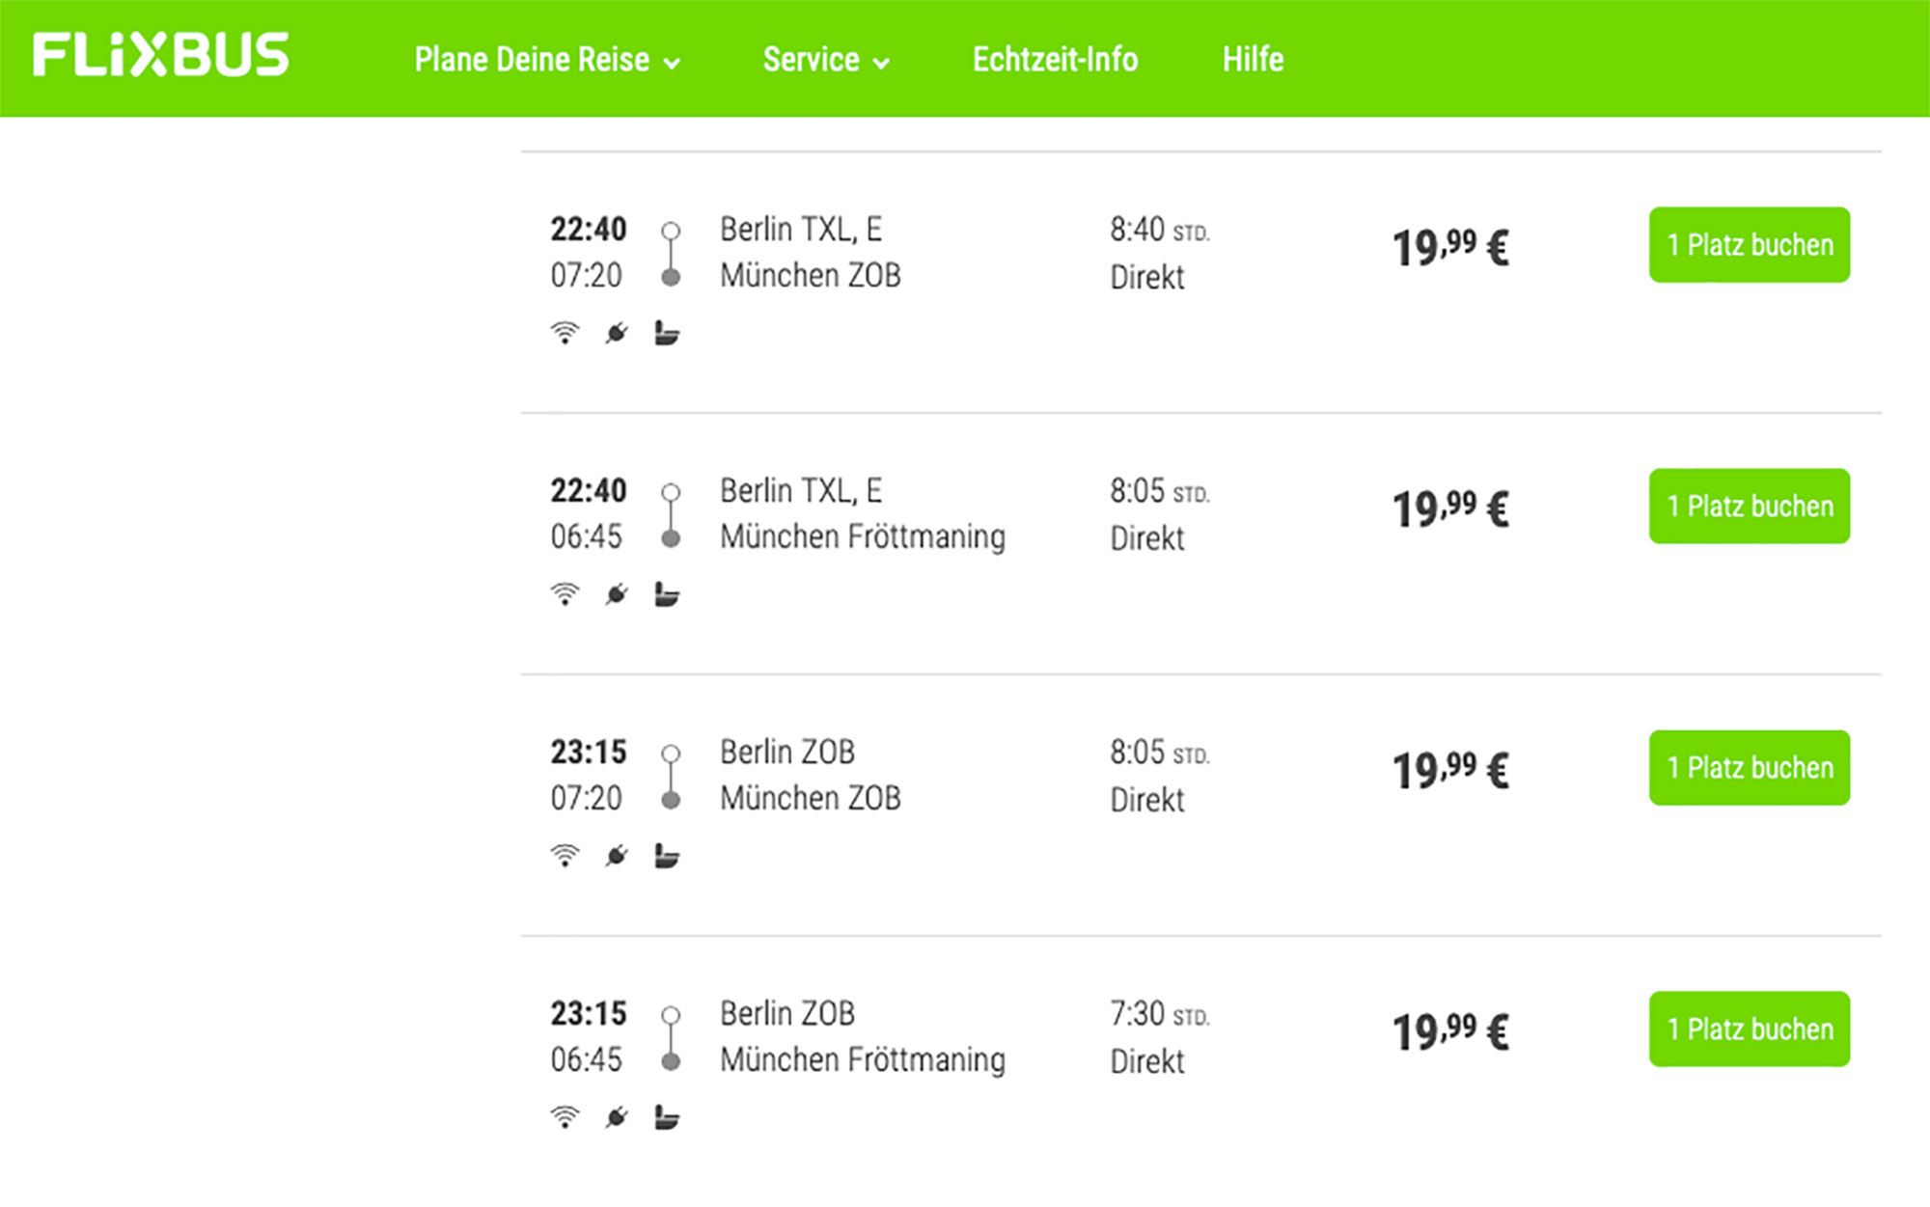Image resolution: width=1930 pixels, height=1207 pixels.
Task: Click power outlet icon on 23:15 Fröttmaning trip
Action: tap(617, 1117)
